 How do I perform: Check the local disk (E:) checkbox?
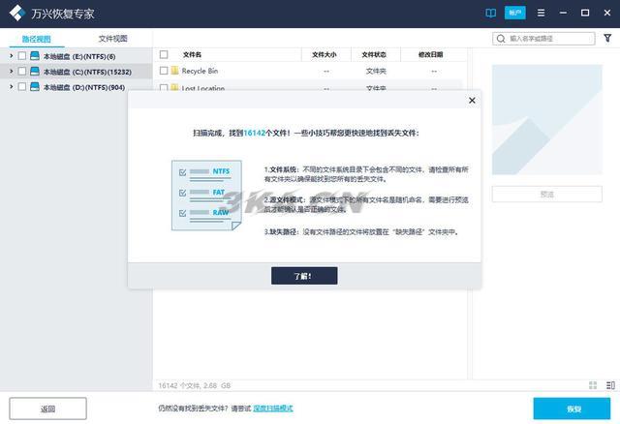22,56
